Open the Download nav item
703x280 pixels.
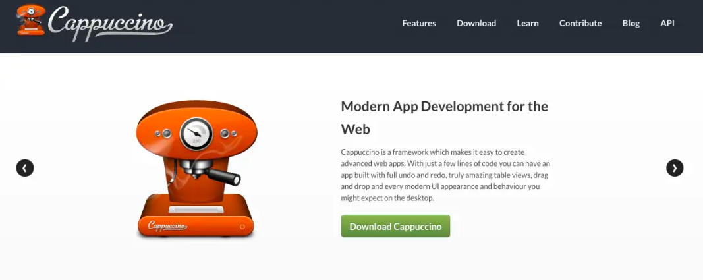(476, 23)
